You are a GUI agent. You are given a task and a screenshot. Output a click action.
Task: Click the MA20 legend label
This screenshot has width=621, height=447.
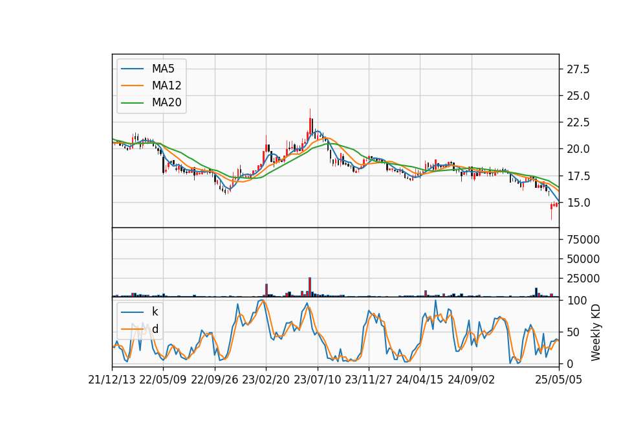point(166,102)
